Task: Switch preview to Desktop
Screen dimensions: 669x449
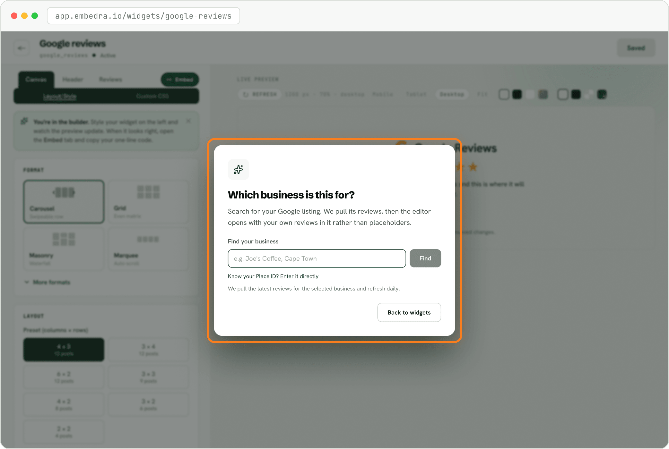Action: 452,94
